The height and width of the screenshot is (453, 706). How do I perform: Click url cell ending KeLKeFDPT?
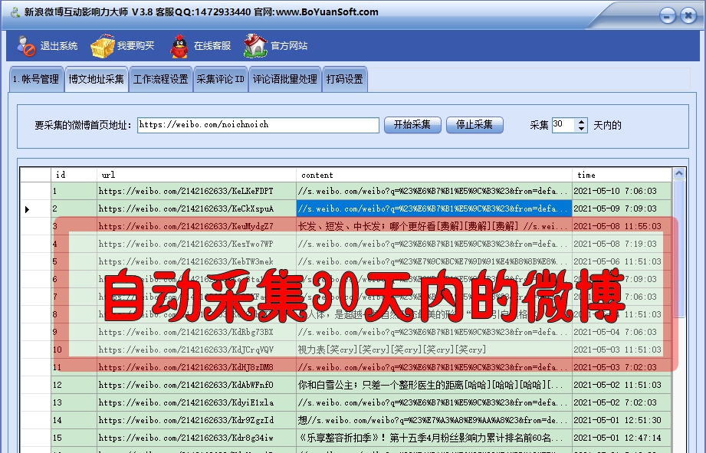[x=196, y=191]
